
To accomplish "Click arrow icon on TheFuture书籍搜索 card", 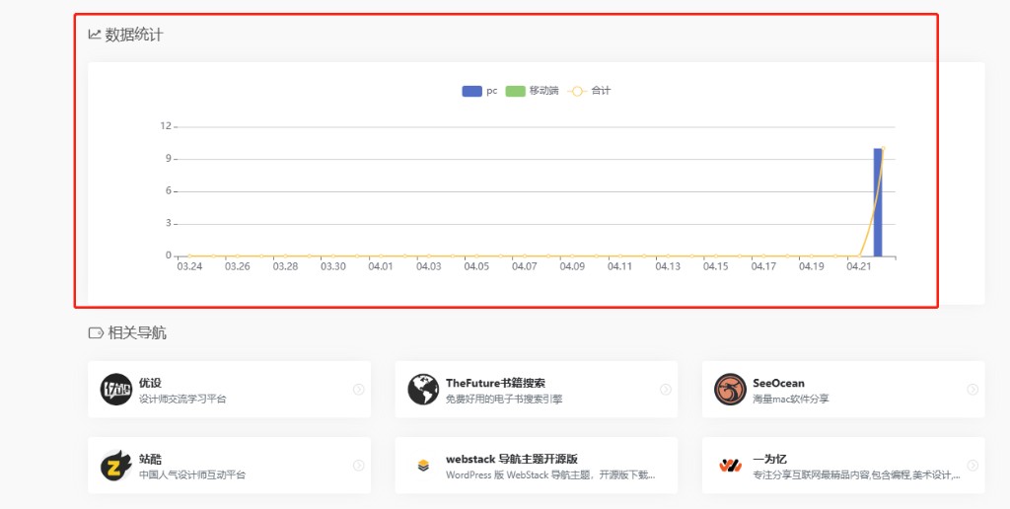I will click(x=666, y=390).
